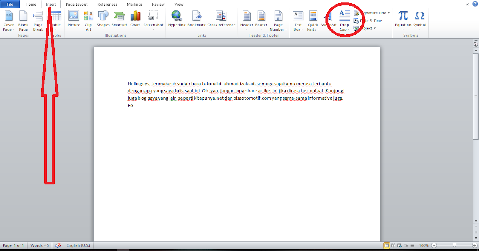
Task: Click the Page: 1 of 1 status indicator
Action: click(x=14, y=245)
